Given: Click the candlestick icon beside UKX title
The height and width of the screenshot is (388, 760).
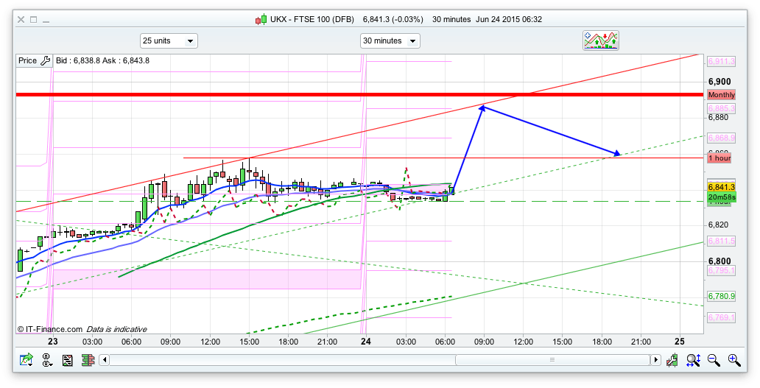Looking at the screenshot, I should [260, 19].
